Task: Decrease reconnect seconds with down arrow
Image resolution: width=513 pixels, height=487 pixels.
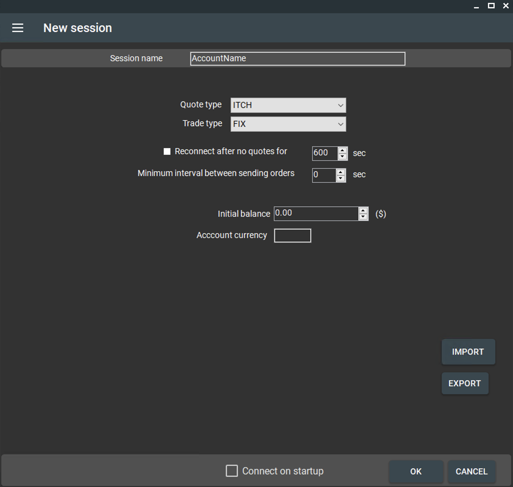Action: pos(342,157)
